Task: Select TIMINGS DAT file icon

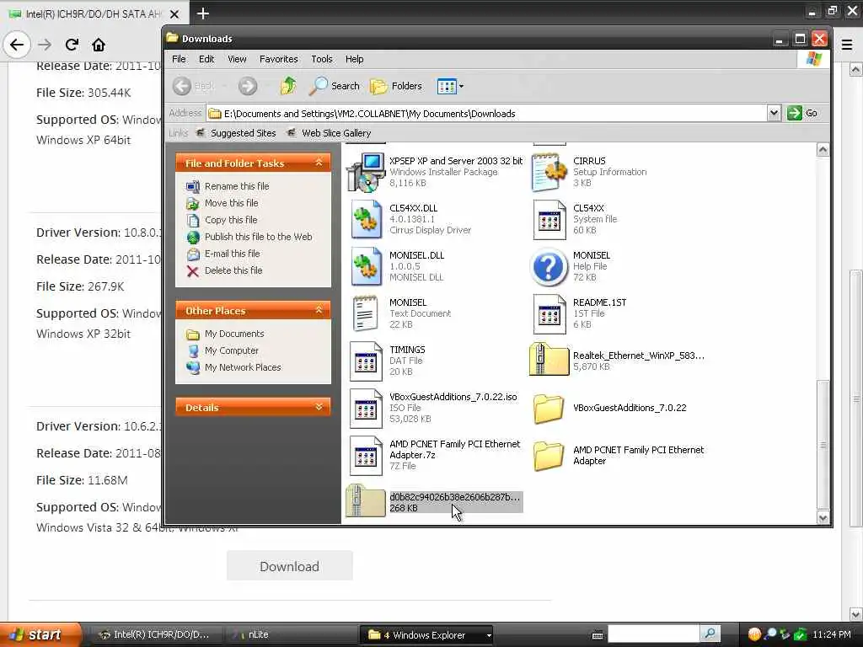Action: 366,361
